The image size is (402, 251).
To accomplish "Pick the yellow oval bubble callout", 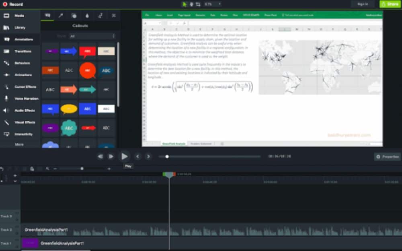I will point(69,109).
